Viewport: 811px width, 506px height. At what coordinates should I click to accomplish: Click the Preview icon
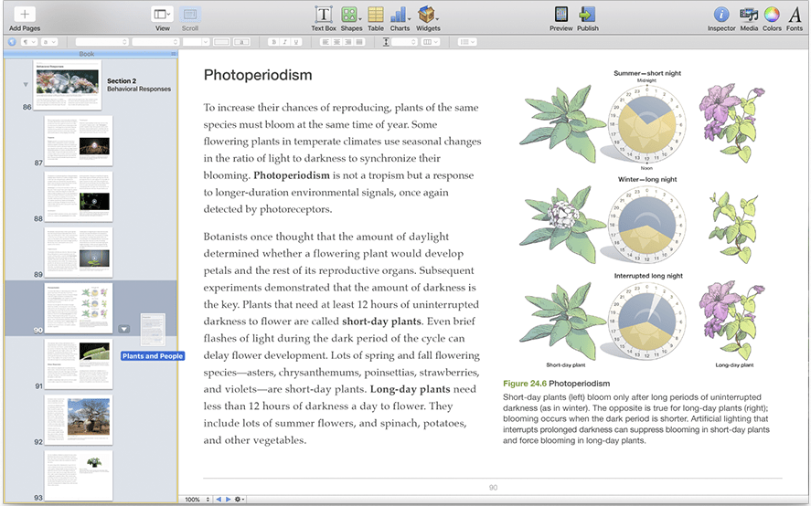click(x=560, y=16)
